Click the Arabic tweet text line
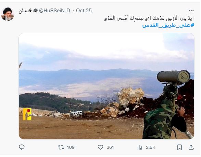The height and width of the screenshot is (157, 201). click(149, 18)
